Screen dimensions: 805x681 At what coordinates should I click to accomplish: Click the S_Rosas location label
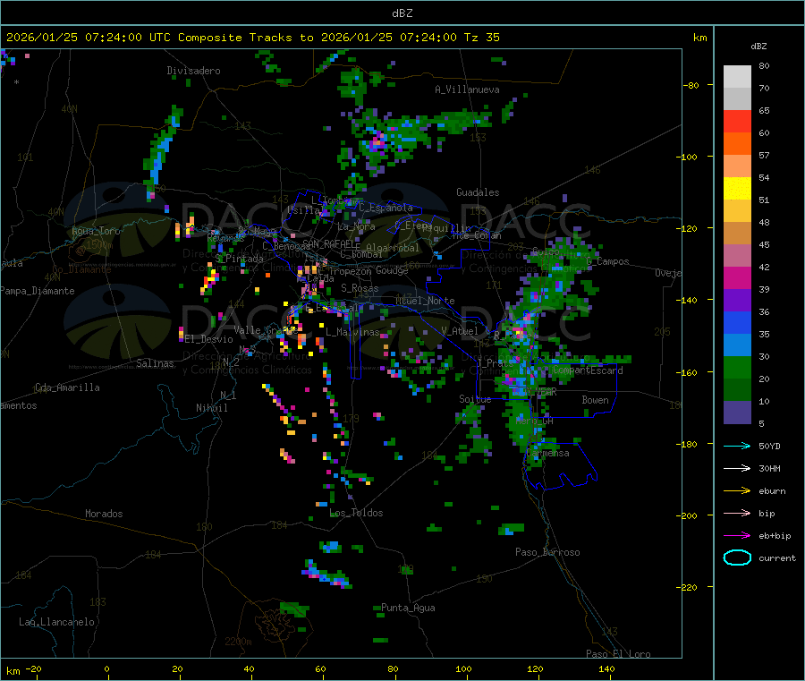click(x=360, y=289)
